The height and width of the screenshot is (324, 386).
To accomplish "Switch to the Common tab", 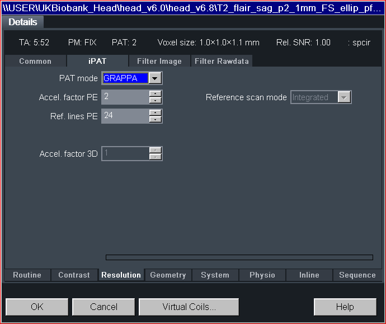I will [35, 62].
